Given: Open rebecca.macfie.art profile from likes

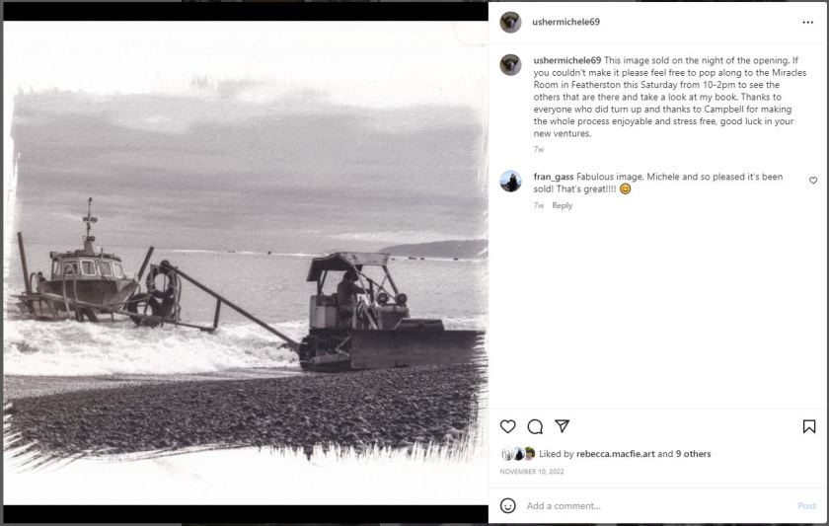Looking at the screenshot, I should pyautogui.click(x=616, y=454).
